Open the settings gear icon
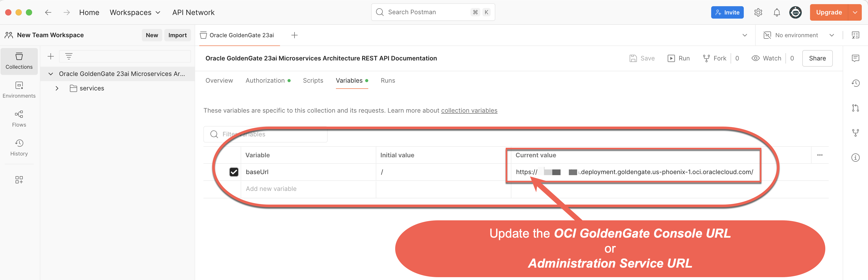Viewport: 868px width, 280px height. (x=758, y=12)
